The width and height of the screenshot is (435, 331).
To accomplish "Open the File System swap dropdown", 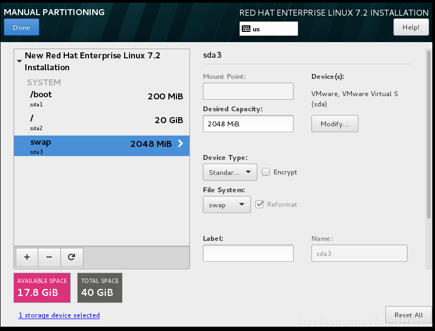I will click(x=227, y=205).
